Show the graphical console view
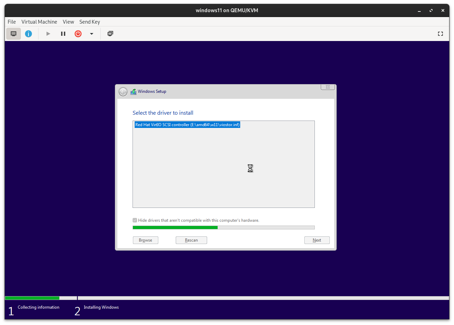Image resolution: width=454 pixels, height=325 pixels. (14, 34)
